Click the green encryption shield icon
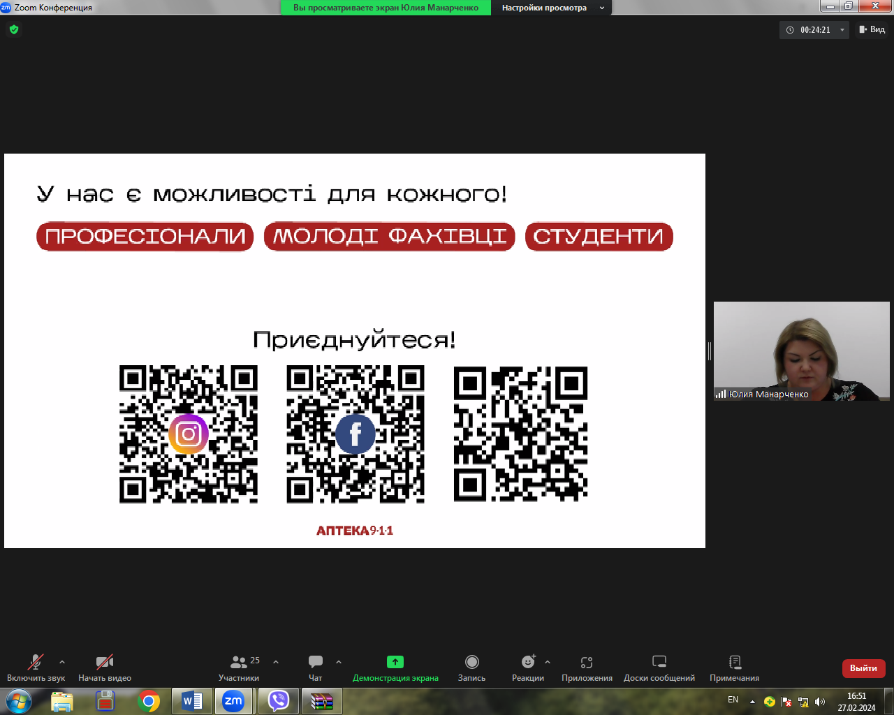Screen dimensions: 894x715 coord(14,29)
